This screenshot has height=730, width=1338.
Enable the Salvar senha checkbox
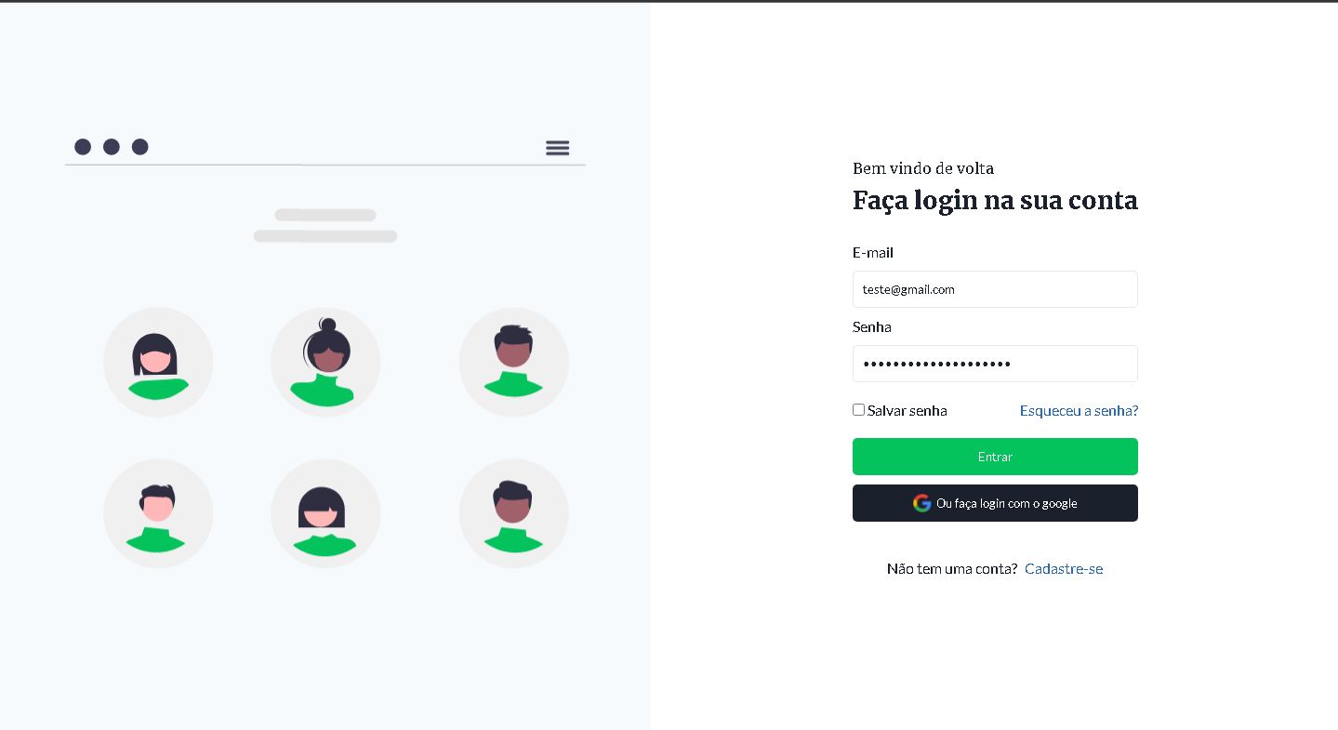[858, 409]
